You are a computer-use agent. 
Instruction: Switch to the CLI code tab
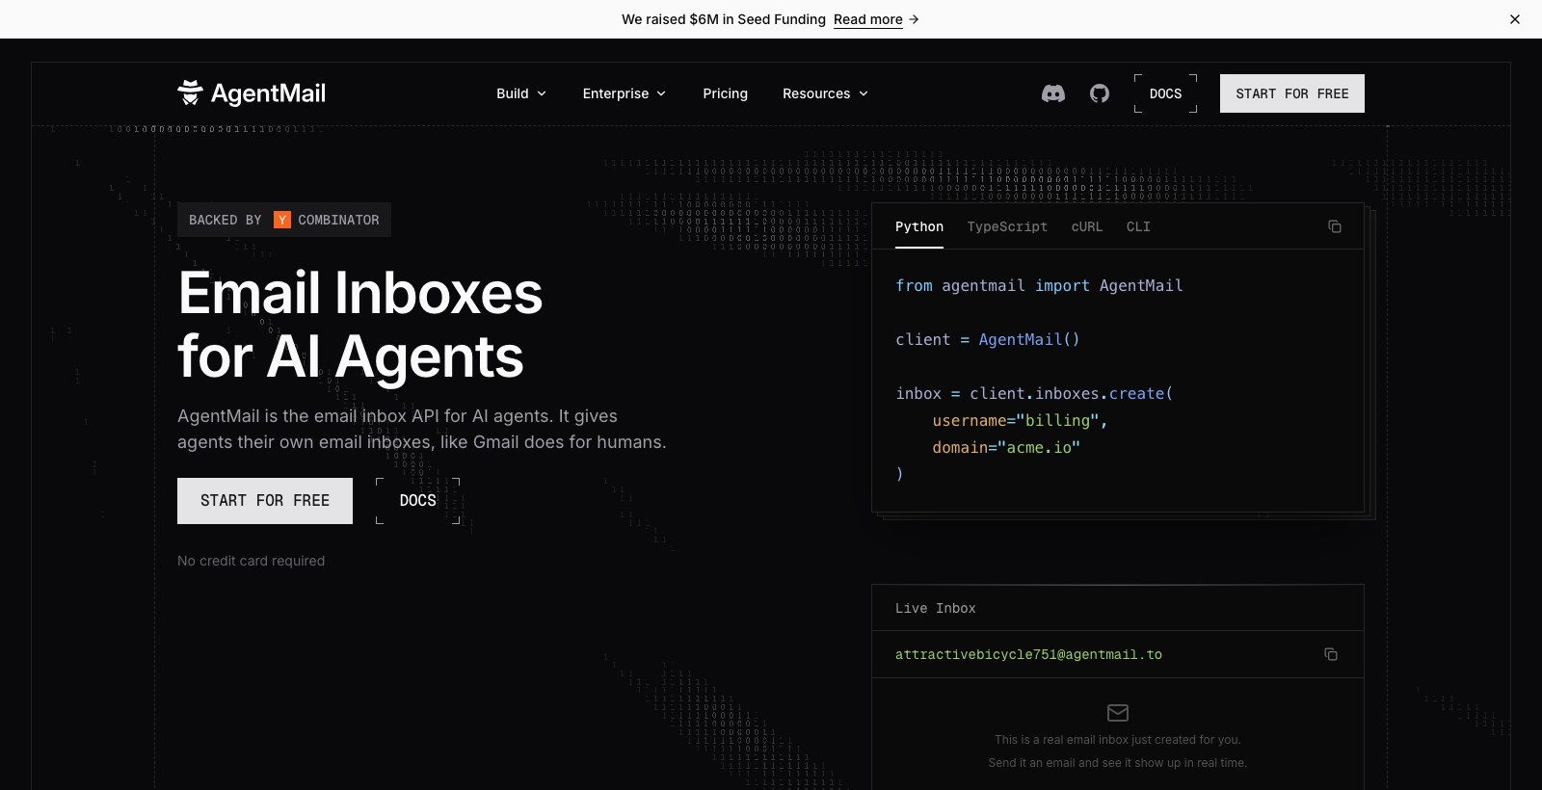click(1138, 227)
